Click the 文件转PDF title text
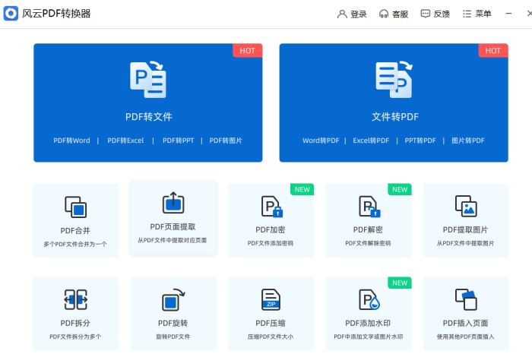 coord(395,117)
